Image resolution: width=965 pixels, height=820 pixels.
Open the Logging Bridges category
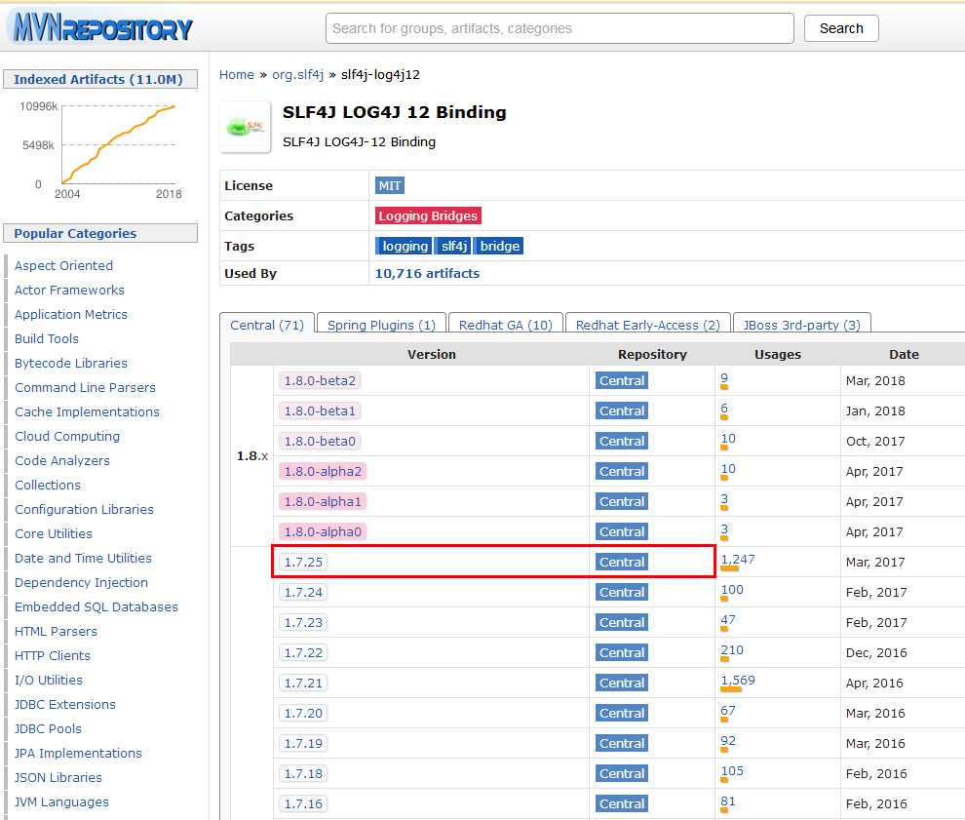[428, 215]
